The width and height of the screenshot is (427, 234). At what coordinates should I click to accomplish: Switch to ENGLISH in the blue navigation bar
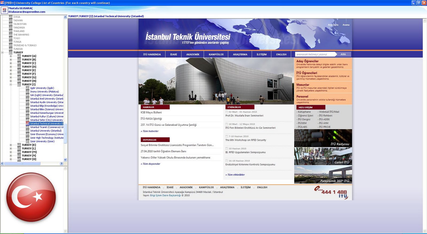pyautogui.click(x=281, y=54)
